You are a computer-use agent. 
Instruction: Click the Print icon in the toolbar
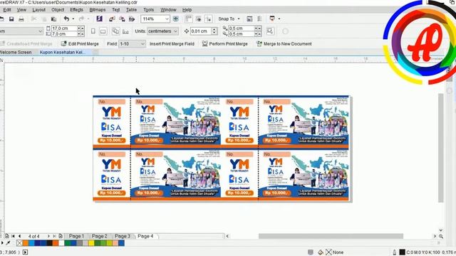point(21,19)
